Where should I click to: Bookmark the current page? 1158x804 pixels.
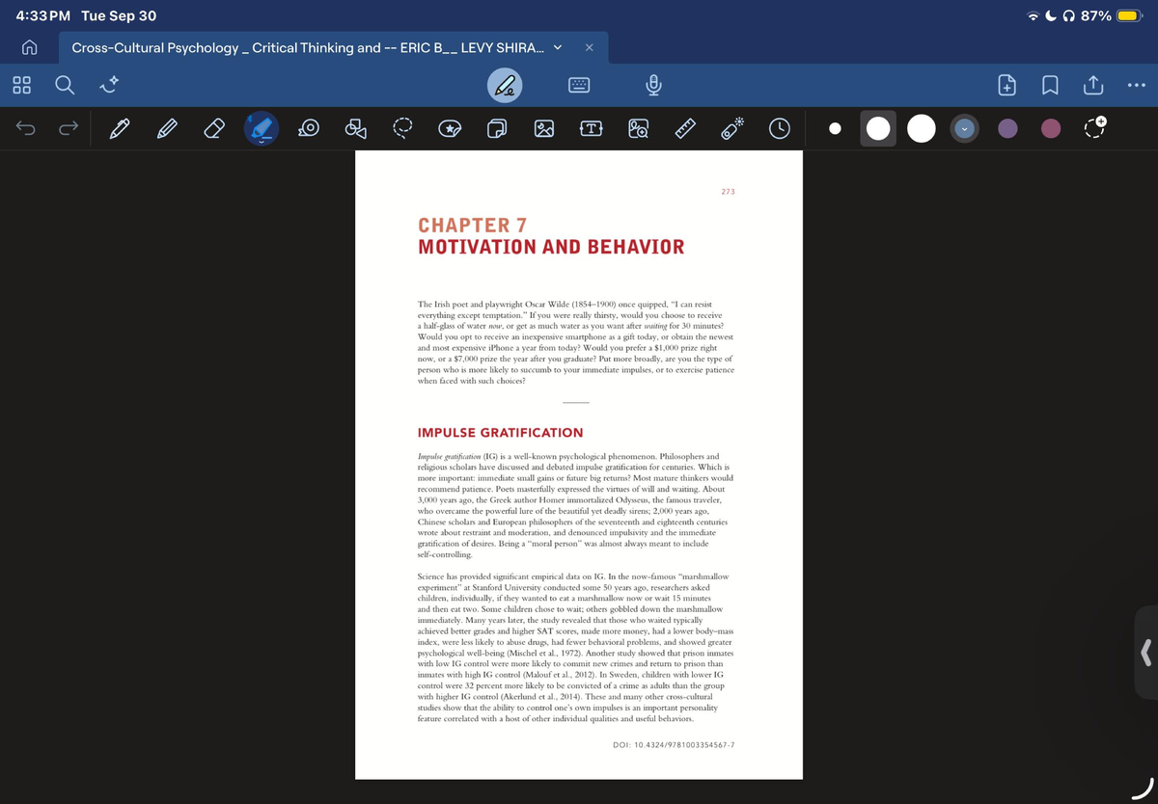(1050, 86)
